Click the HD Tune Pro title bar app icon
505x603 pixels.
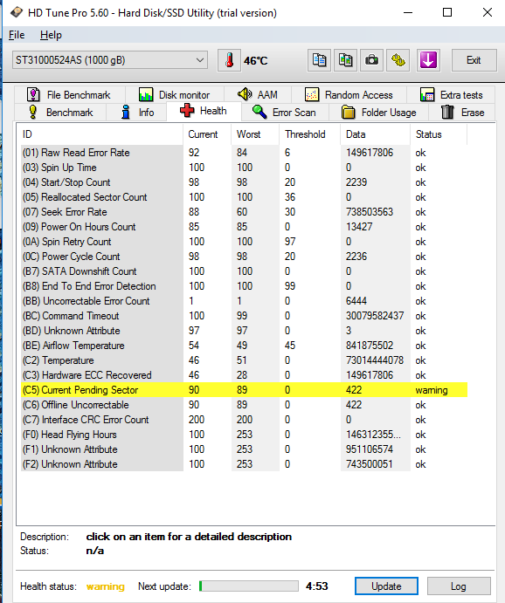pyautogui.click(x=17, y=12)
